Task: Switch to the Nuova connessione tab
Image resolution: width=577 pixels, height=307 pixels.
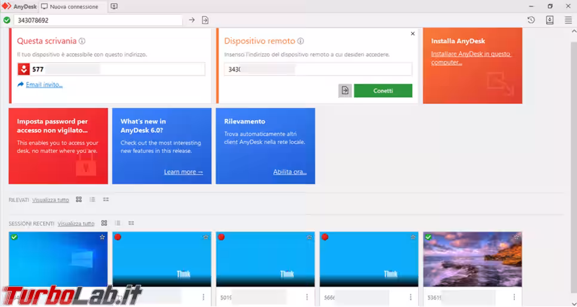Action: coord(69,7)
